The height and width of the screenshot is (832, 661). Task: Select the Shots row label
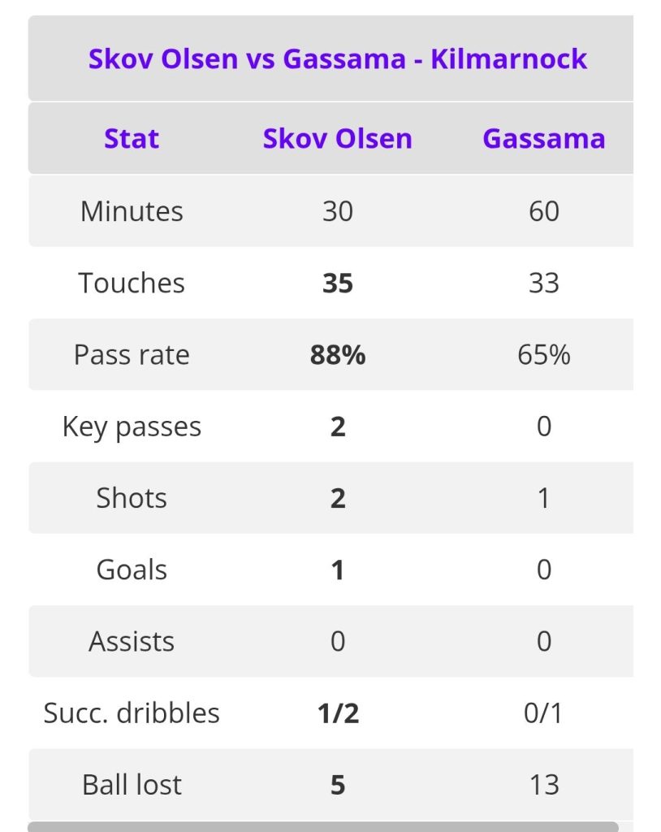(132, 498)
